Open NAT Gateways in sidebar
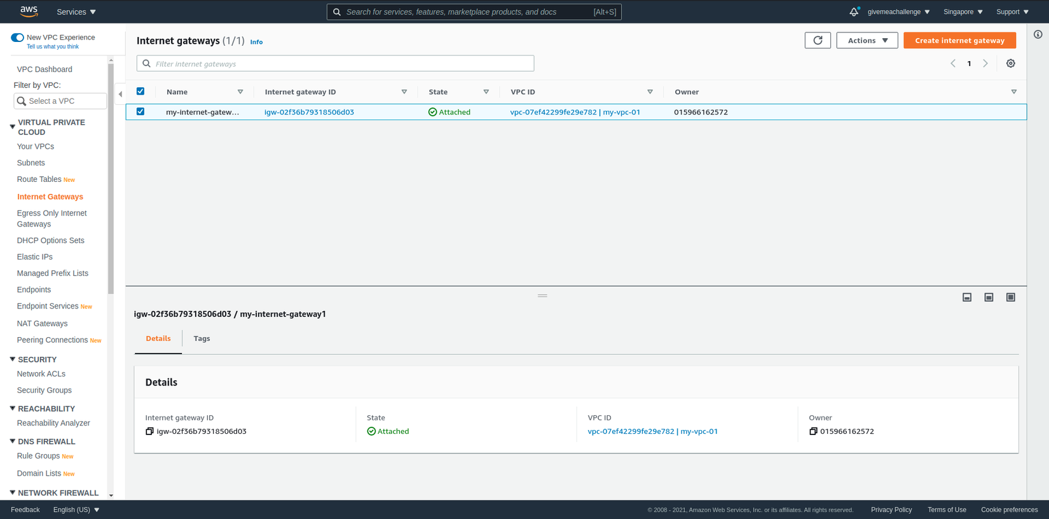Image resolution: width=1049 pixels, height=519 pixels. tap(42, 323)
